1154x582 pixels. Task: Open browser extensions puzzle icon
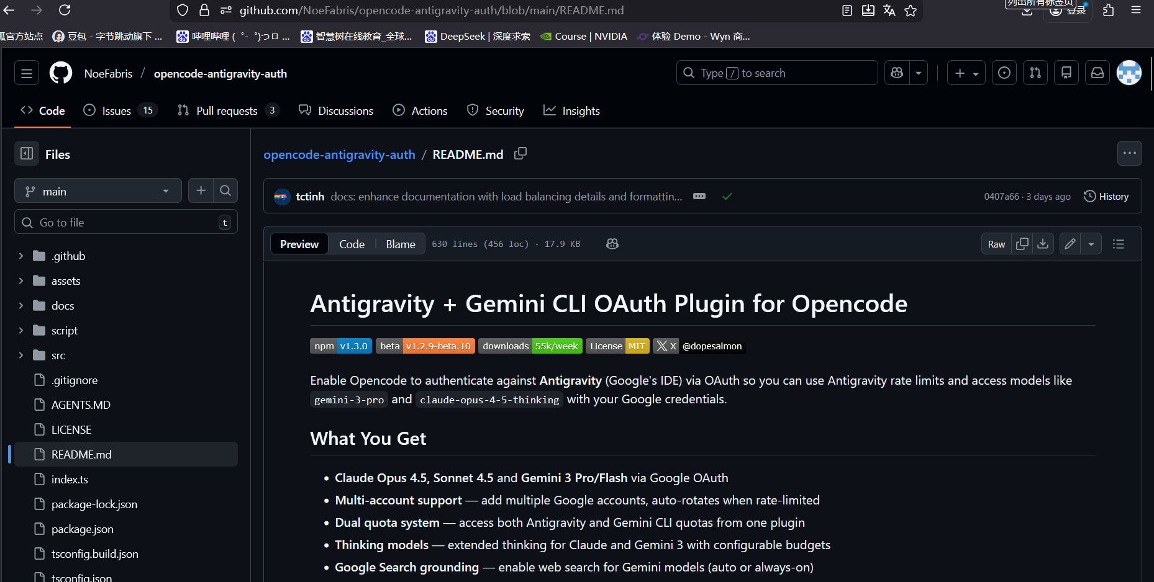click(x=1109, y=11)
